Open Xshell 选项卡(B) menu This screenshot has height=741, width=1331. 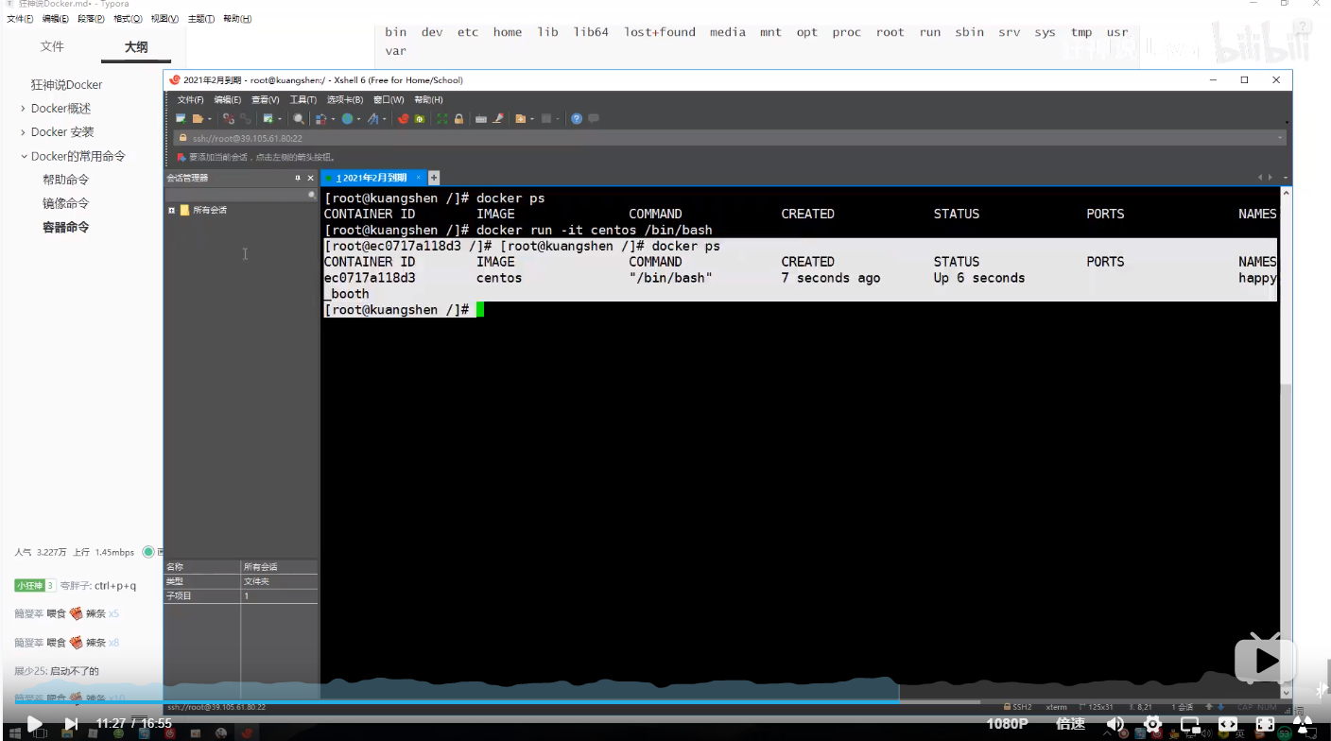[x=345, y=99]
